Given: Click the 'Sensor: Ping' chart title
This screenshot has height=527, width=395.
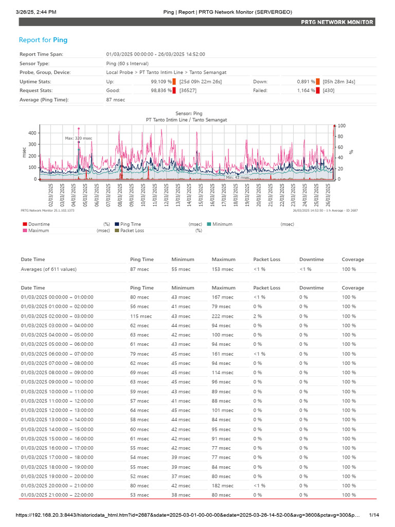Looking at the screenshot, I should (x=189, y=114).
